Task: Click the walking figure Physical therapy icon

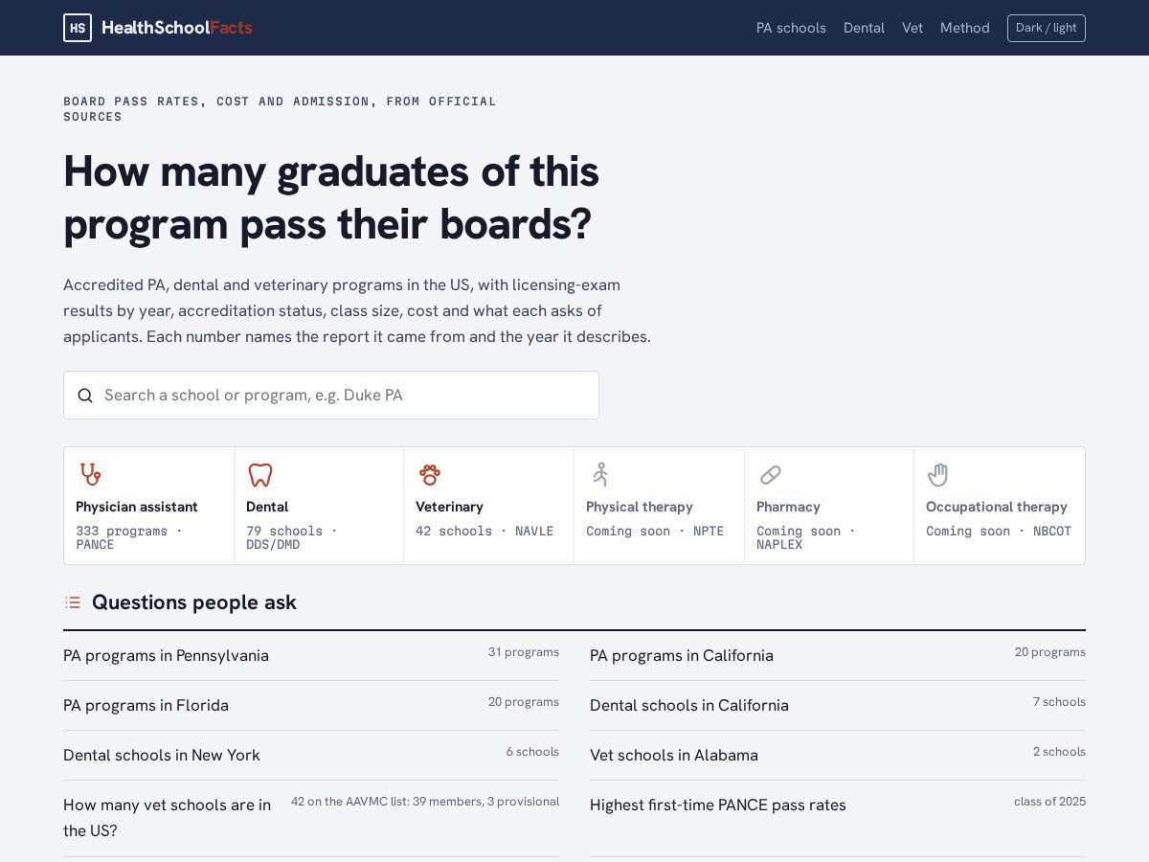Action: 600,474
